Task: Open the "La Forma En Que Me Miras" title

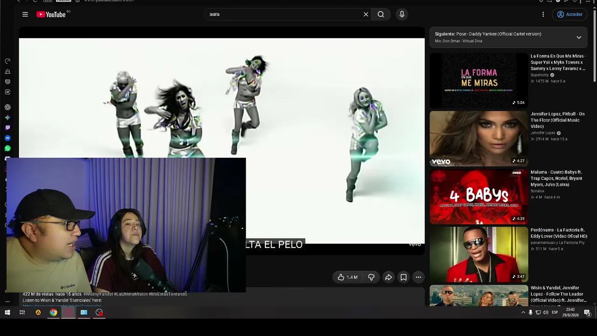Action: (x=558, y=63)
